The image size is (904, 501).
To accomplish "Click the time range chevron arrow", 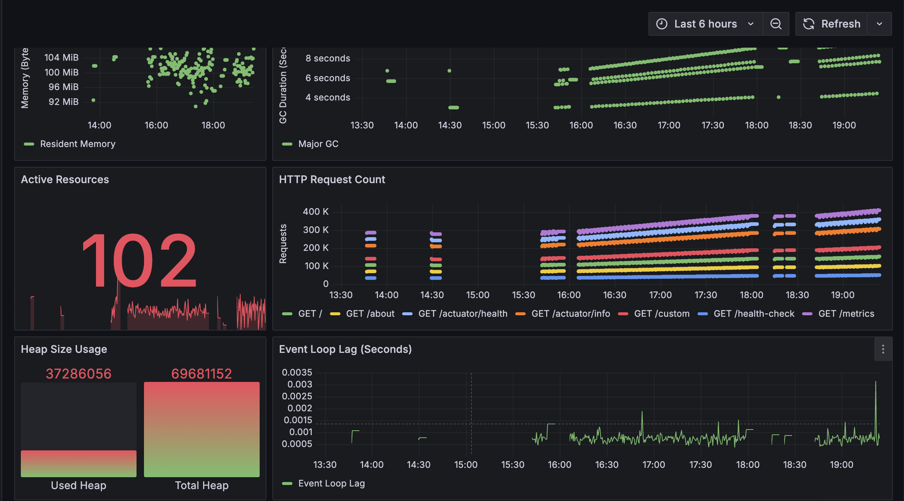I will coord(751,24).
